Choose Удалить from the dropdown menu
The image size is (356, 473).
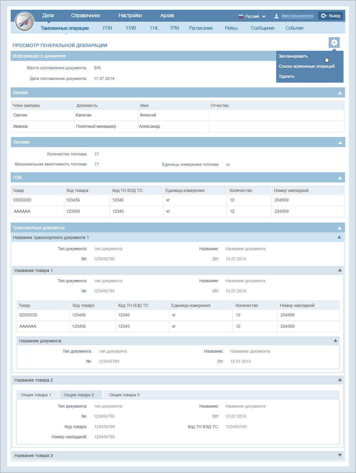tap(287, 76)
